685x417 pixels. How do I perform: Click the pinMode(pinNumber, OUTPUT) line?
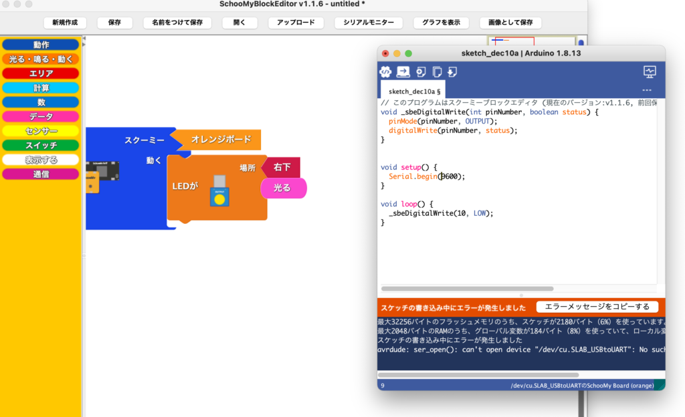443,121
